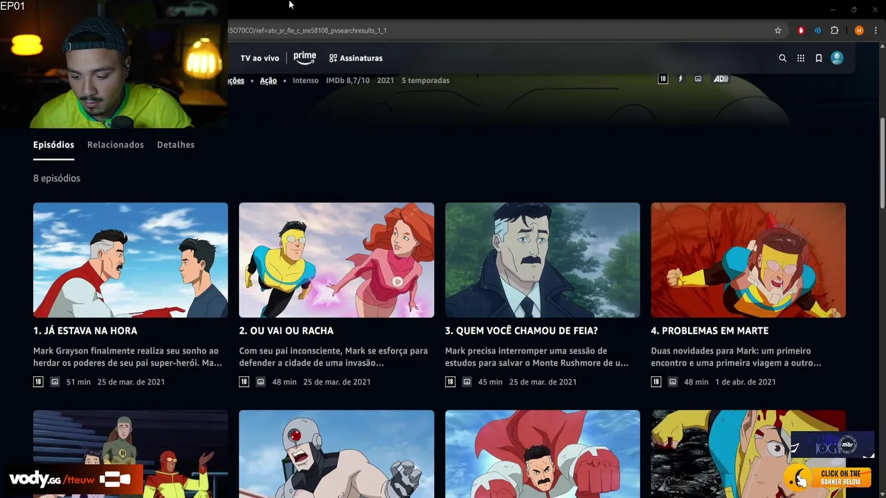886x498 pixels.
Task: Open the Assinaturas menu
Action: point(356,58)
